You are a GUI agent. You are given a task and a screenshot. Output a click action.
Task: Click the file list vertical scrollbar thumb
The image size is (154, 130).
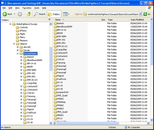152,43
